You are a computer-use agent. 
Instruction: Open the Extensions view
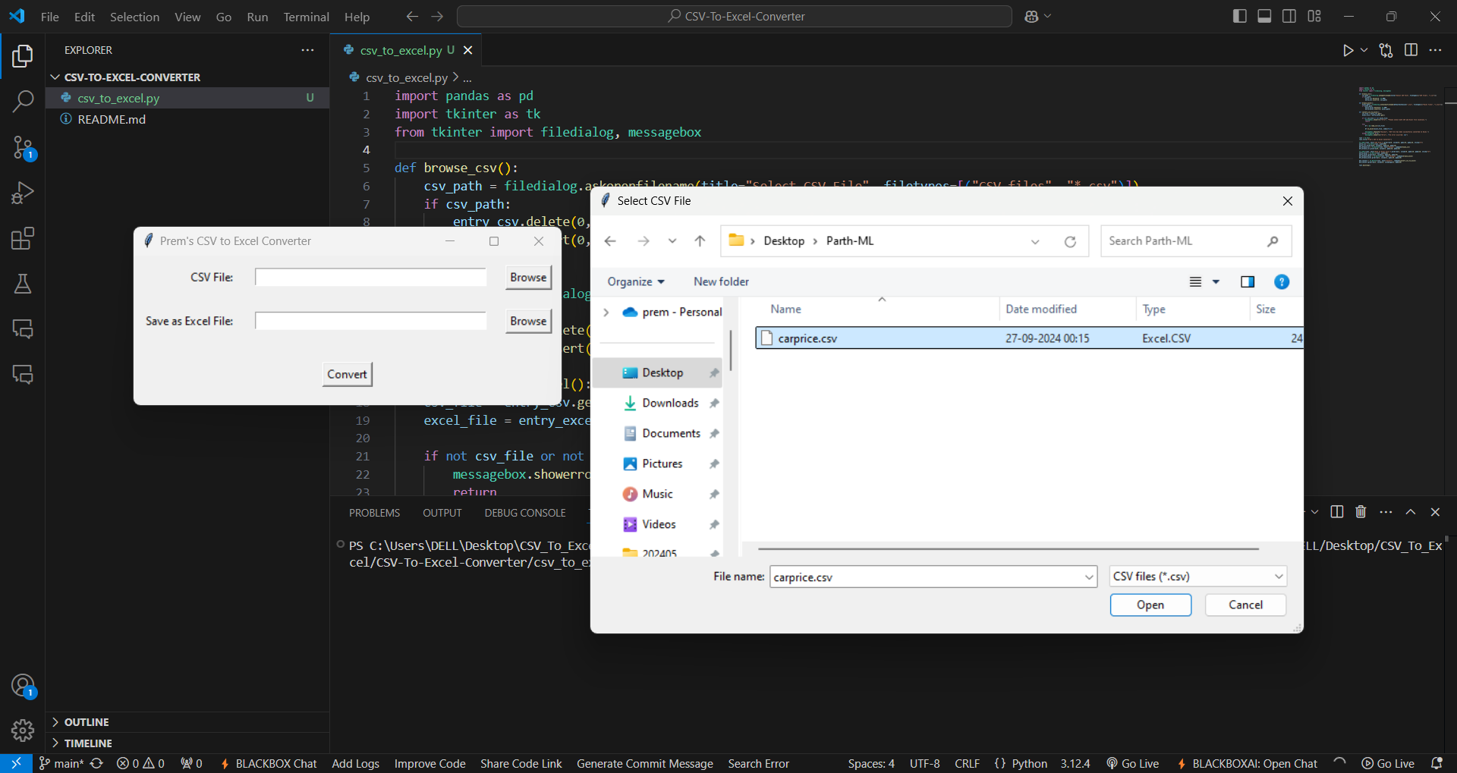(23, 238)
